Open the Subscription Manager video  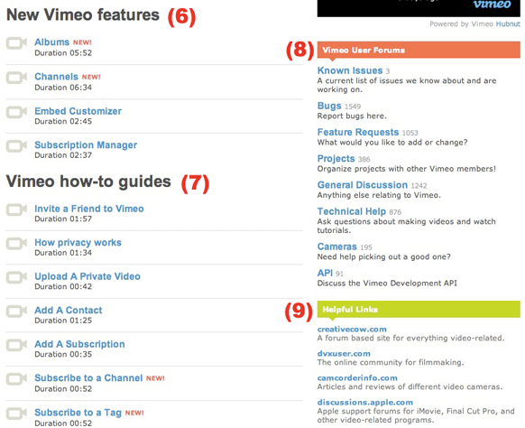pos(86,144)
